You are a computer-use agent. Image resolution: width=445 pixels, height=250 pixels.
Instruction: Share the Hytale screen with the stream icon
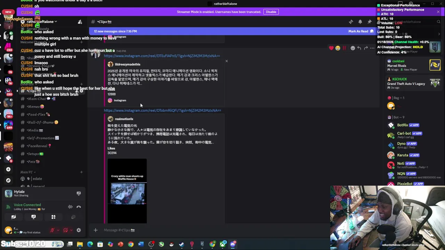click(x=79, y=193)
